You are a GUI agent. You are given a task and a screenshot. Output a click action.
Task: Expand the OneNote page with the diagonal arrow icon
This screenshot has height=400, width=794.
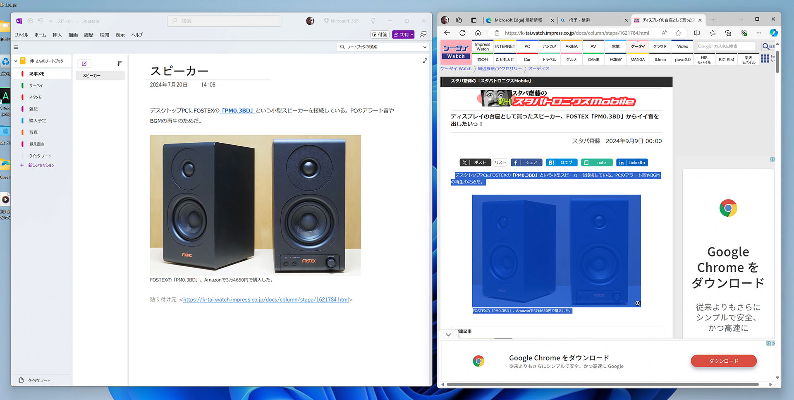coord(425,60)
